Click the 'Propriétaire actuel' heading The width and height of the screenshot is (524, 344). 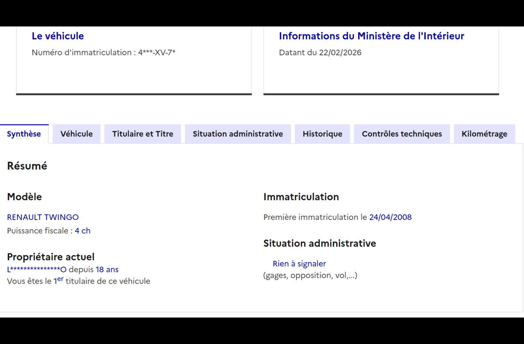click(51, 257)
